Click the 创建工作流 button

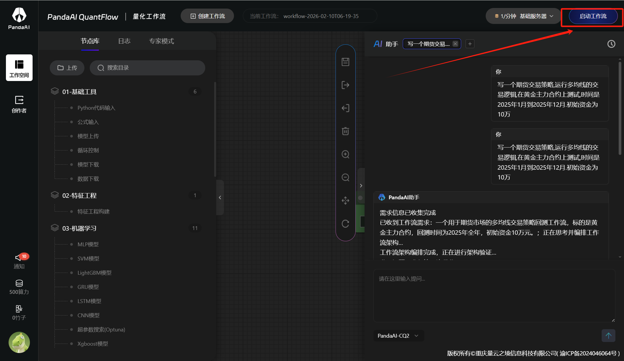[207, 16]
